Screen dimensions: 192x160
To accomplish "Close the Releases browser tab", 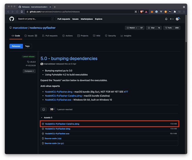I will tap(50, 7).
